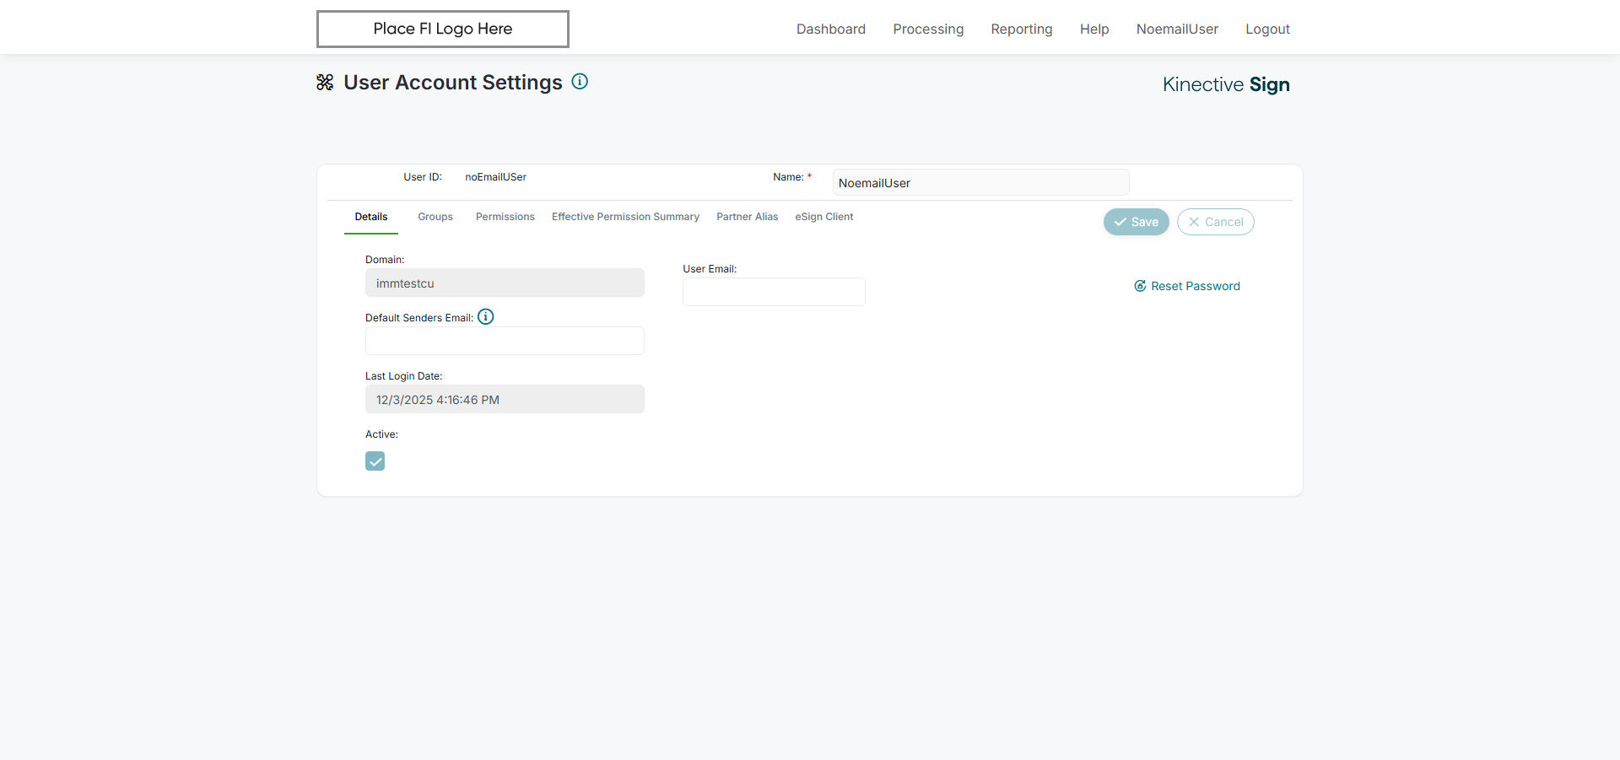Switch to the Details tab
Screen dimensions: 1620x760
pyautogui.click(x=371, y=217)
